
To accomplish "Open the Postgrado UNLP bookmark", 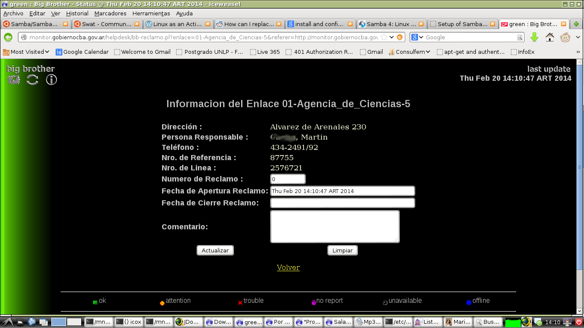I will point(209,52).
